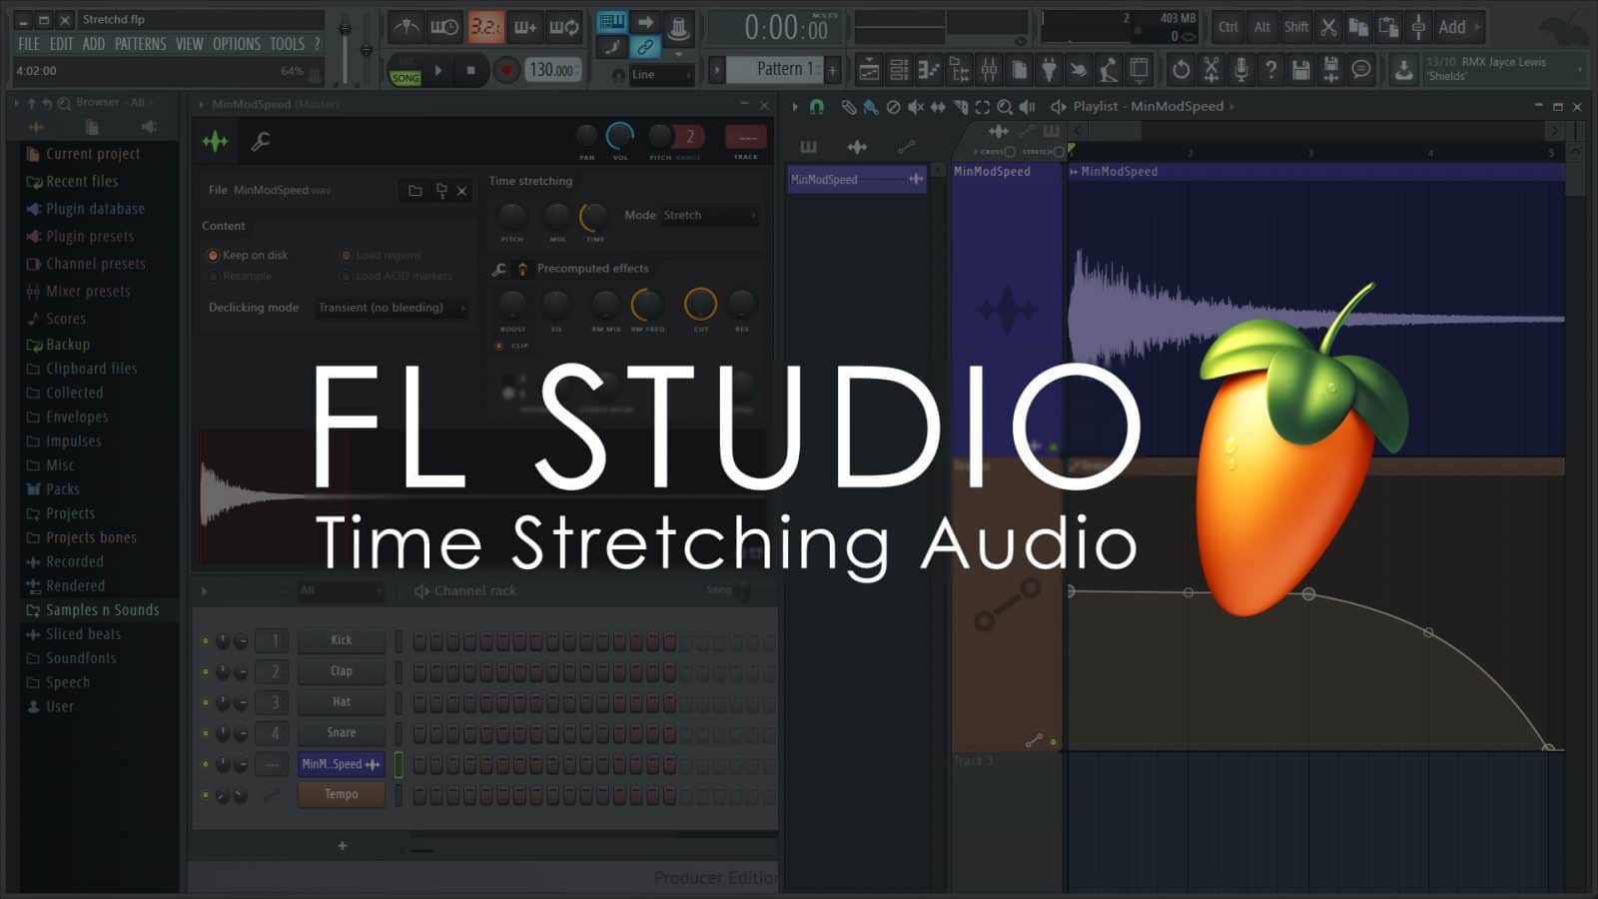1598x899 pixels.
Task: Select the Keep on disk option
Action: click(248, 255)
